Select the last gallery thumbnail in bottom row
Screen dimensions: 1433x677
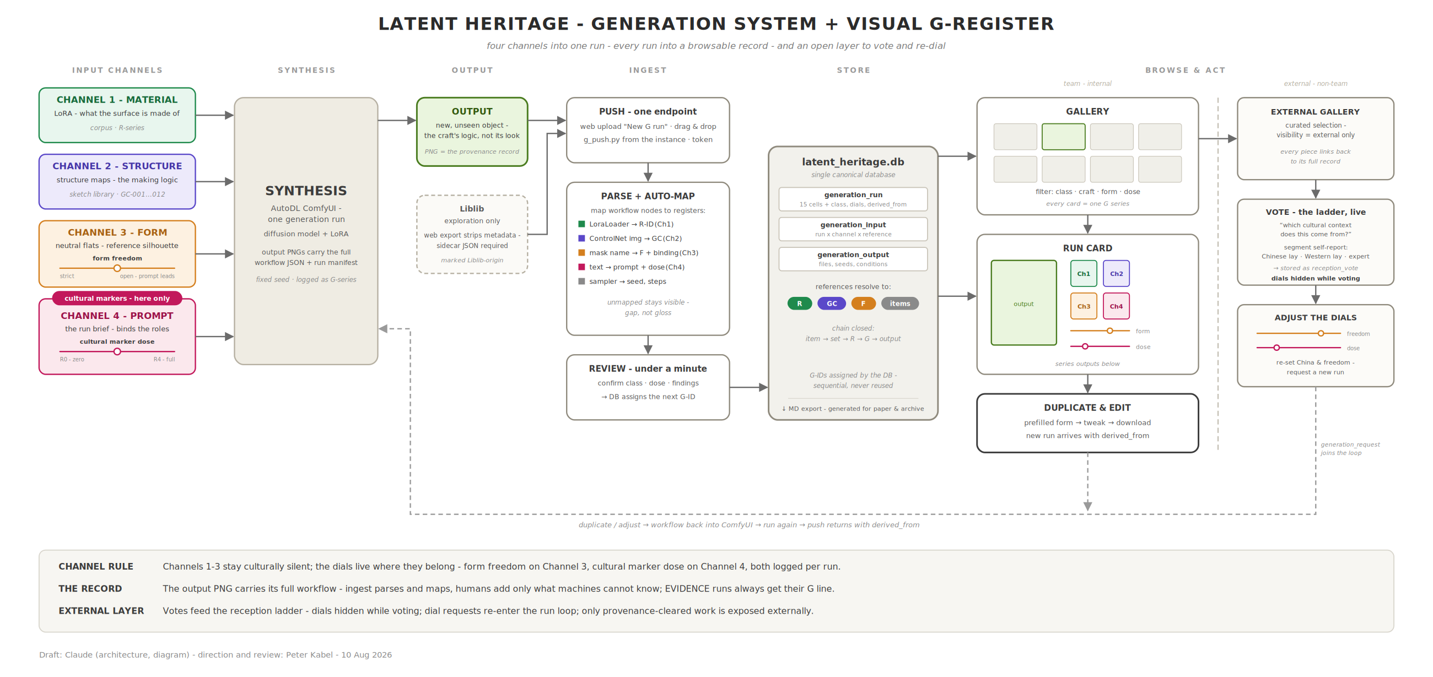[x=1160, y=169]
